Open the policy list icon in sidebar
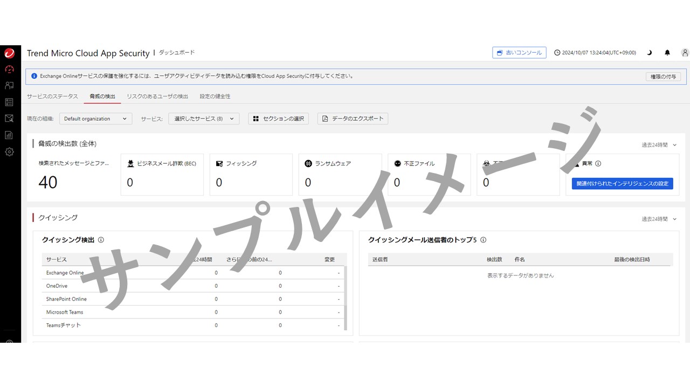 tap(9, 102)
